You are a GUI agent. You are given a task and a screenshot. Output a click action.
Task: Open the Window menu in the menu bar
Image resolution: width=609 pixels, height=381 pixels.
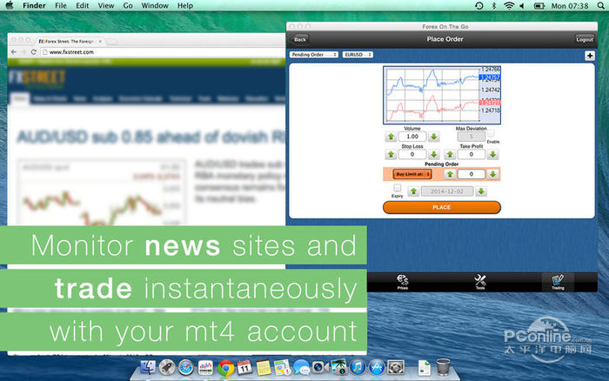pyautogui.click(x=155, y=6)
